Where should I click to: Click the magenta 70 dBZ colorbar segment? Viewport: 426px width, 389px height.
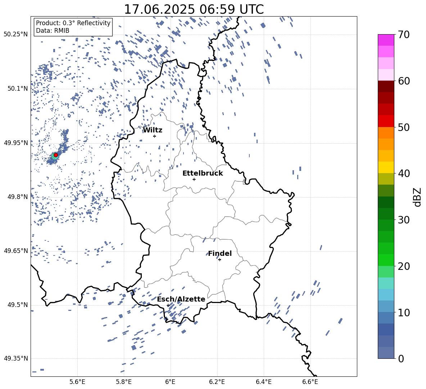tap(386, 40)
